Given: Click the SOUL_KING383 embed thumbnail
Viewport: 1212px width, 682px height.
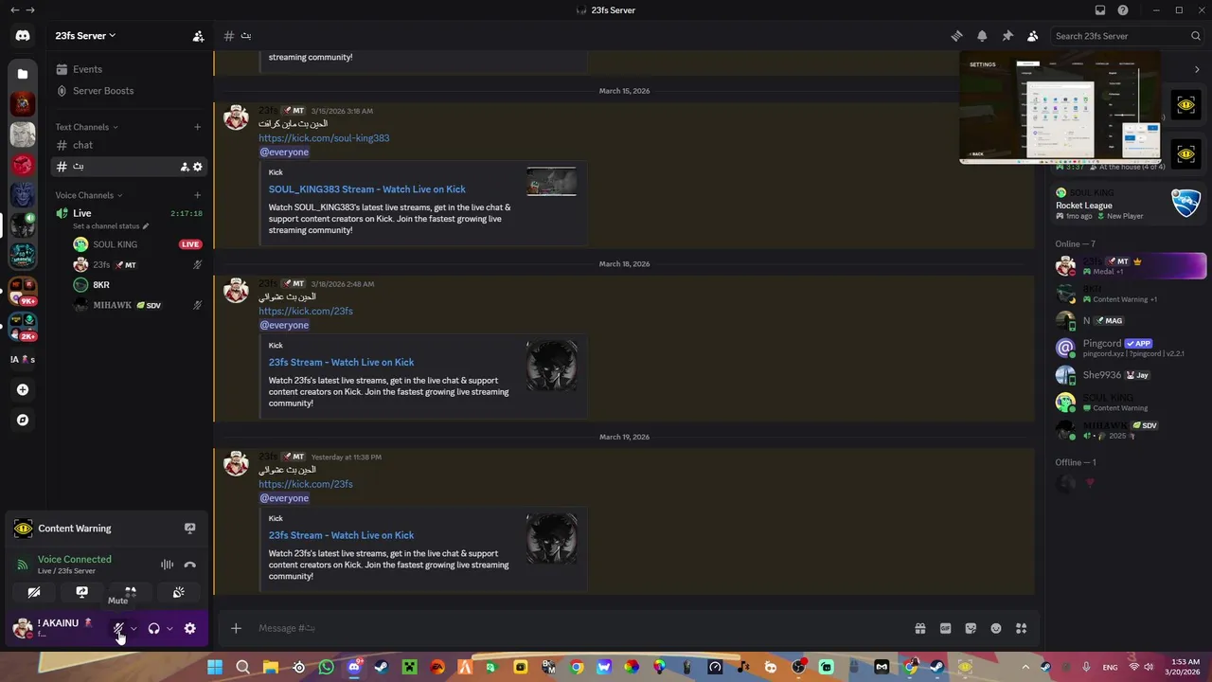Looking at the screenshot, I should click(x=551, y=182).
